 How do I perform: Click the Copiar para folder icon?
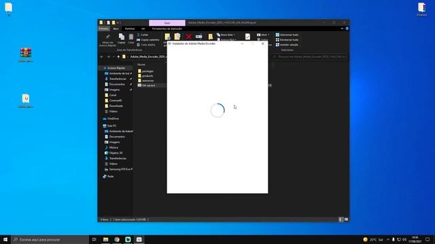tap(177, 37)
